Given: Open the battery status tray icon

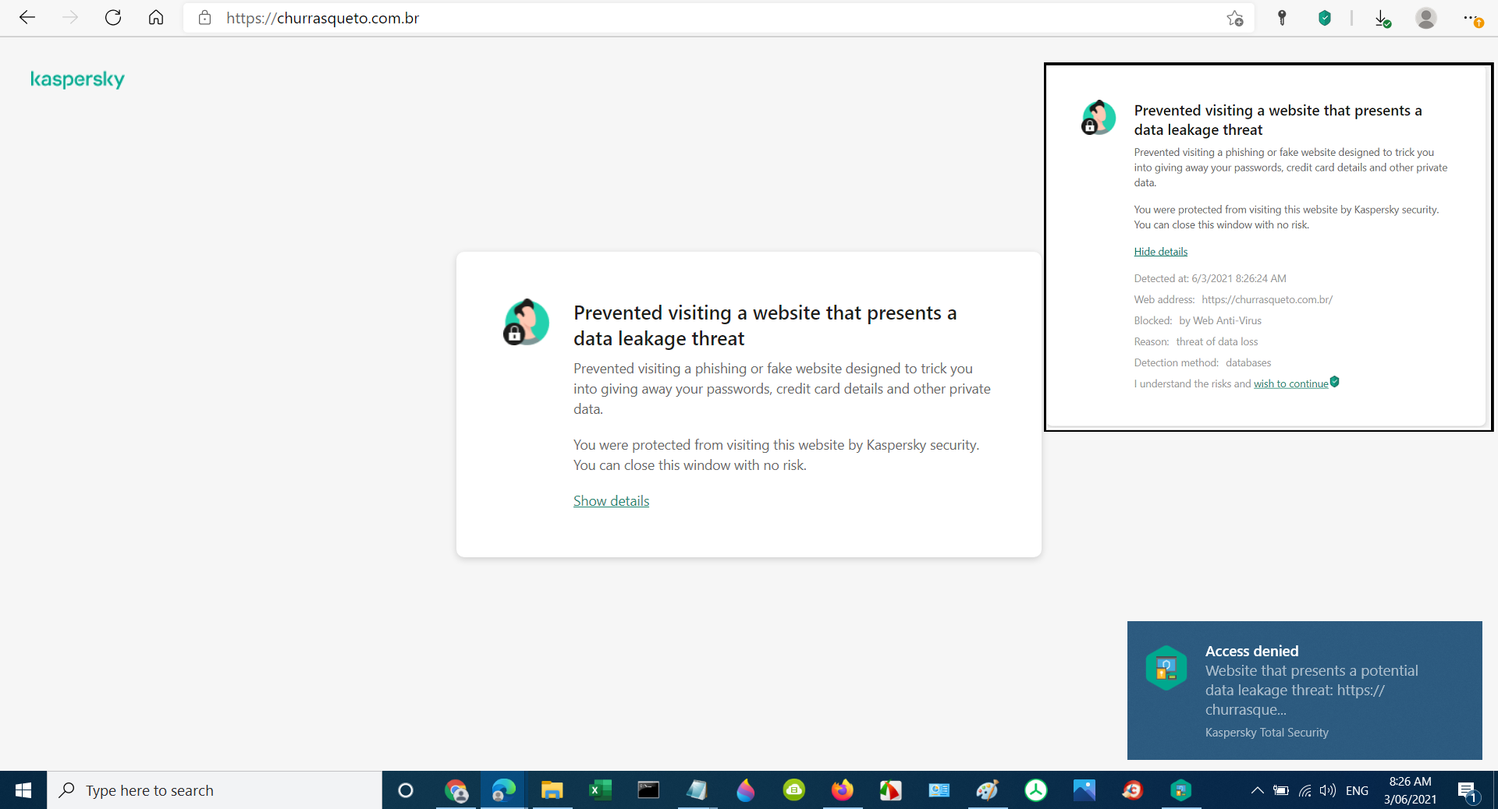Looking at the screenshot, I should click(1280, 790).
